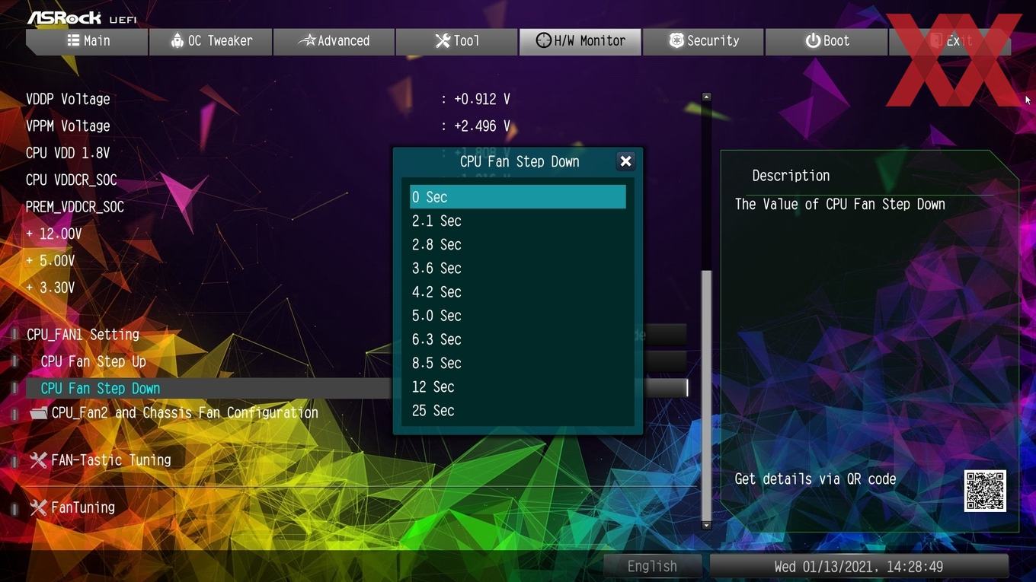
Task: Click VPPM Voltage label
Action: coord(68,126)
